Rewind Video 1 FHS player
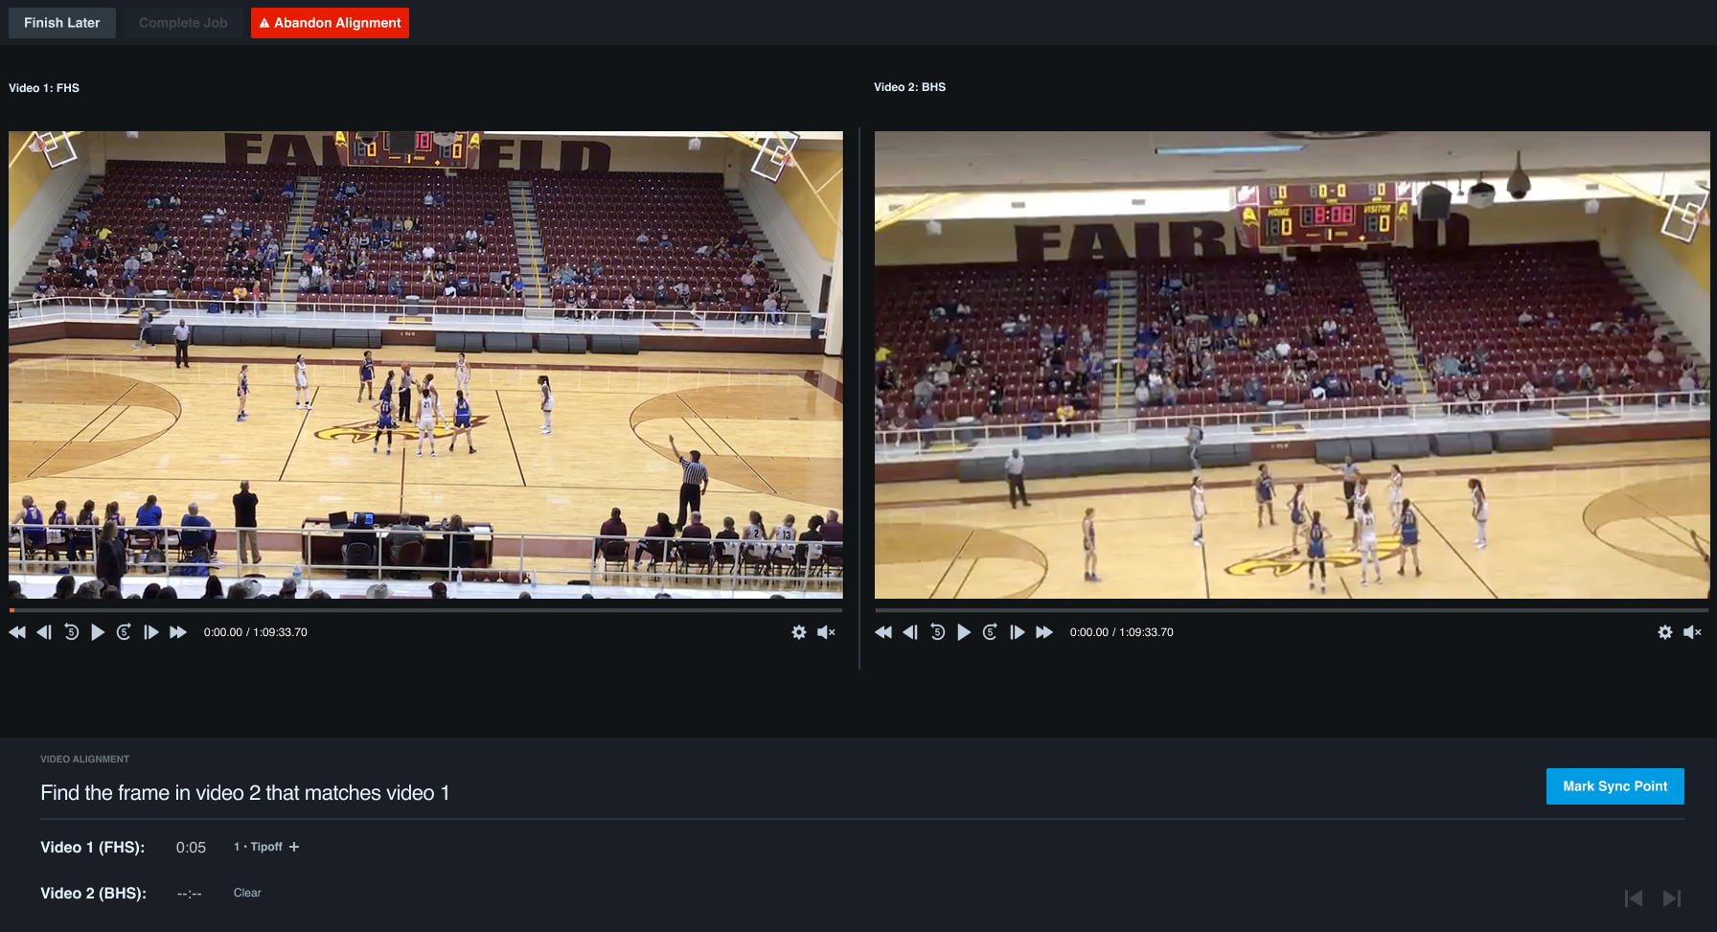The width and height of the screenshot is (1717, 932). (x=17, y=632)
